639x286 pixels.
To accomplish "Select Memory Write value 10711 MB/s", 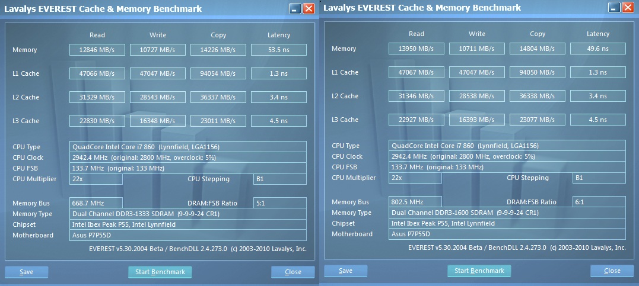I will point(477,49).
